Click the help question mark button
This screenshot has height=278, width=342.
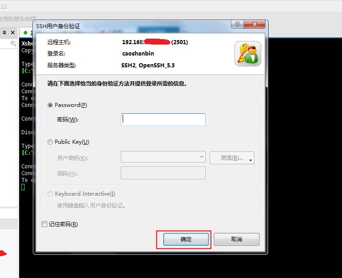tap(237, 24)
